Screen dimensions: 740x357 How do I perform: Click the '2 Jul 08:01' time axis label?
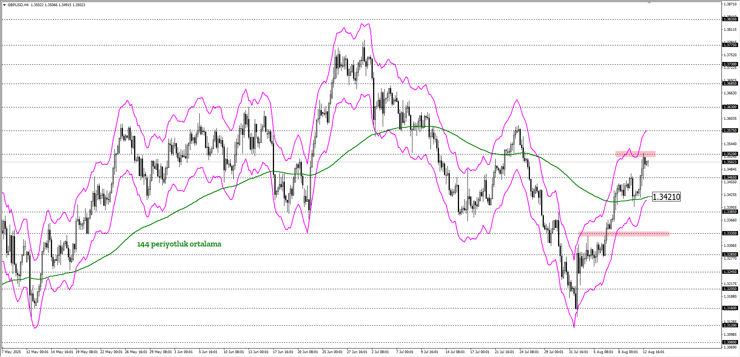[380, 352]
